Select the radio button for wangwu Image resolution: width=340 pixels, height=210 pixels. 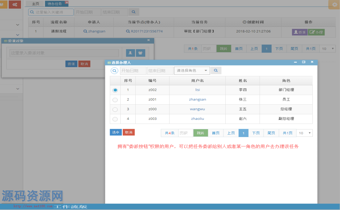[x=115, y=109]
